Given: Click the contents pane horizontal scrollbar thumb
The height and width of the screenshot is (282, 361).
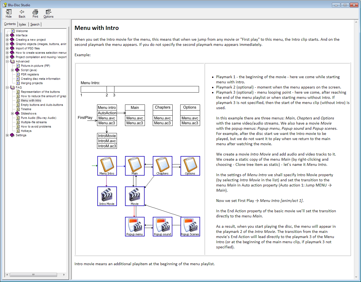Looking at the screenshot, I should tap(33, 275).
